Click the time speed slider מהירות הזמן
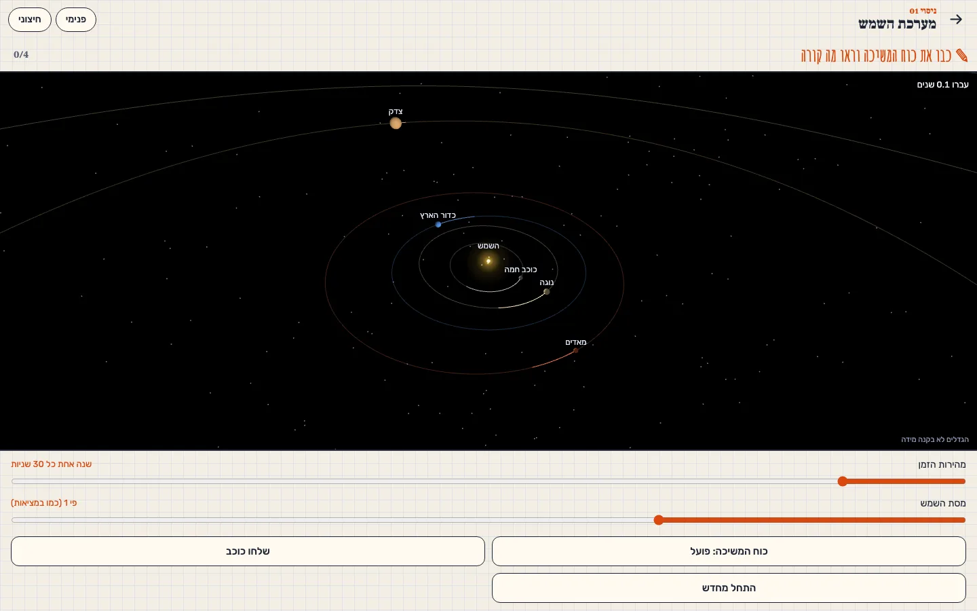The width and height of the screenshot is (977, 611). tap(488, 481)
